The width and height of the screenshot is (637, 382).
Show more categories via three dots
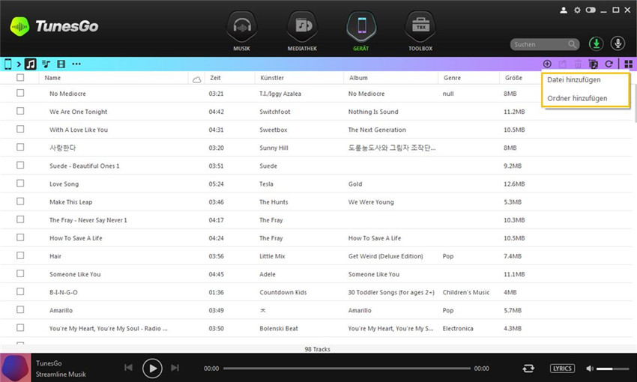76,64
